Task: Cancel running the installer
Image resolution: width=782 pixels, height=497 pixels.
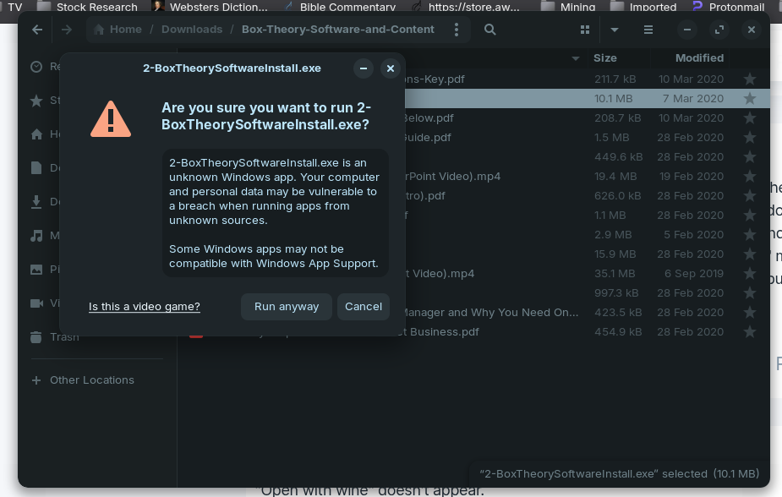Action: (363, 307)
